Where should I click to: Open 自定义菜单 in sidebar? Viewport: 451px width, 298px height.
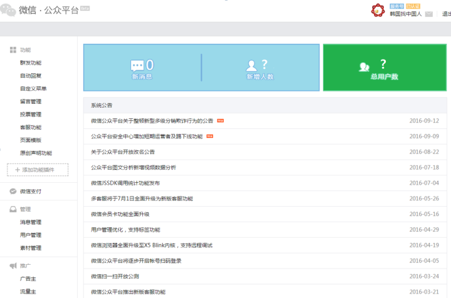point(33,89)
